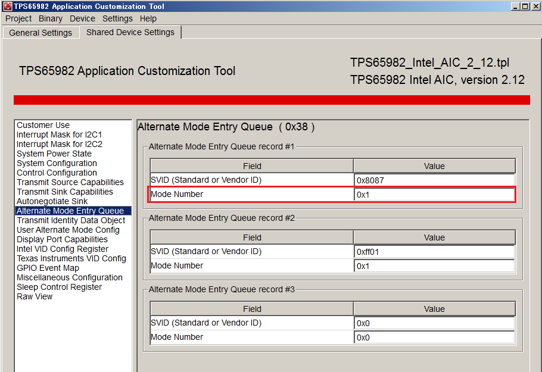The width and height of the screenshot is (542, 372).
Task: Edit record #2 SVID value 0xff01
Action: [x=435, y=252]
